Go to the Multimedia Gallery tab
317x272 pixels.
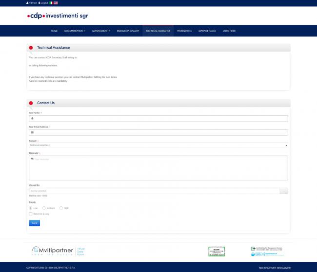pos(128,31)
